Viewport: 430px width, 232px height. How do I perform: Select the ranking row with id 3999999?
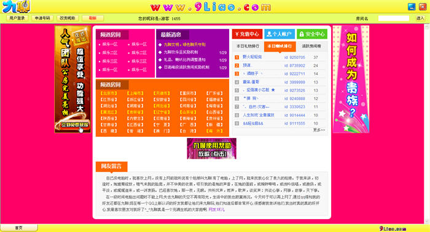coord(279,82)
